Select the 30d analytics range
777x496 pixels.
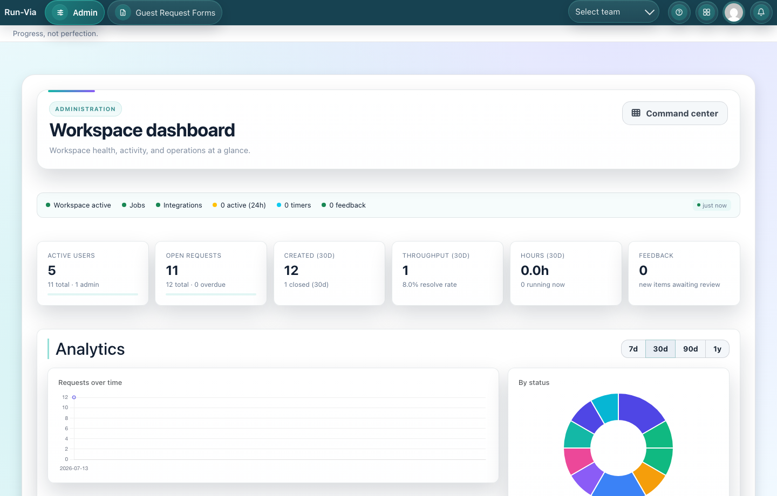pos(660,349)
